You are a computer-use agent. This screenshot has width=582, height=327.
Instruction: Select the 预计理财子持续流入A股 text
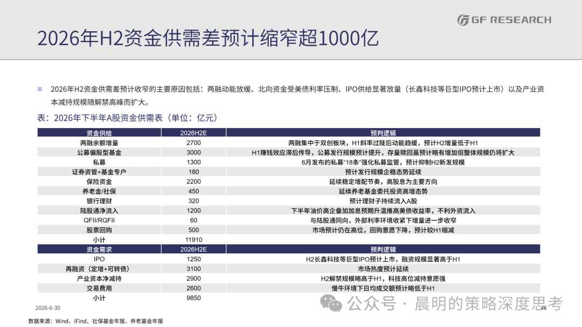pos(383,201)
